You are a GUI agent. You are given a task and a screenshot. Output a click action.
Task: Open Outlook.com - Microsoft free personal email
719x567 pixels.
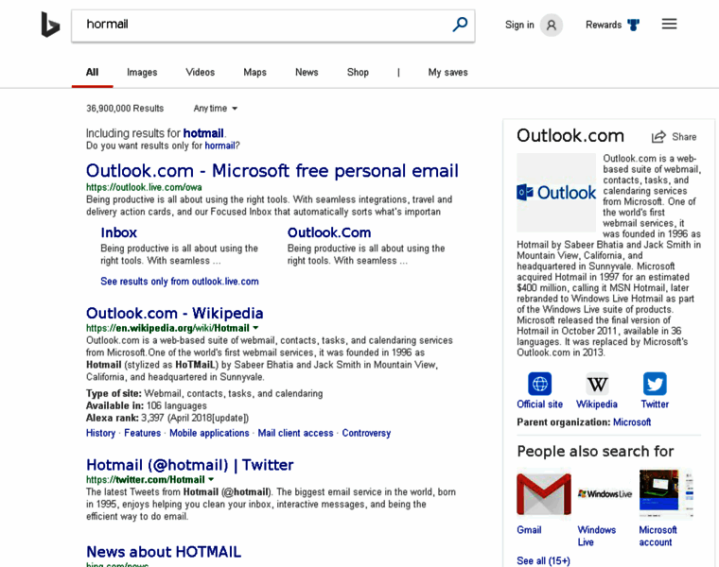click(x=272, y=170)
